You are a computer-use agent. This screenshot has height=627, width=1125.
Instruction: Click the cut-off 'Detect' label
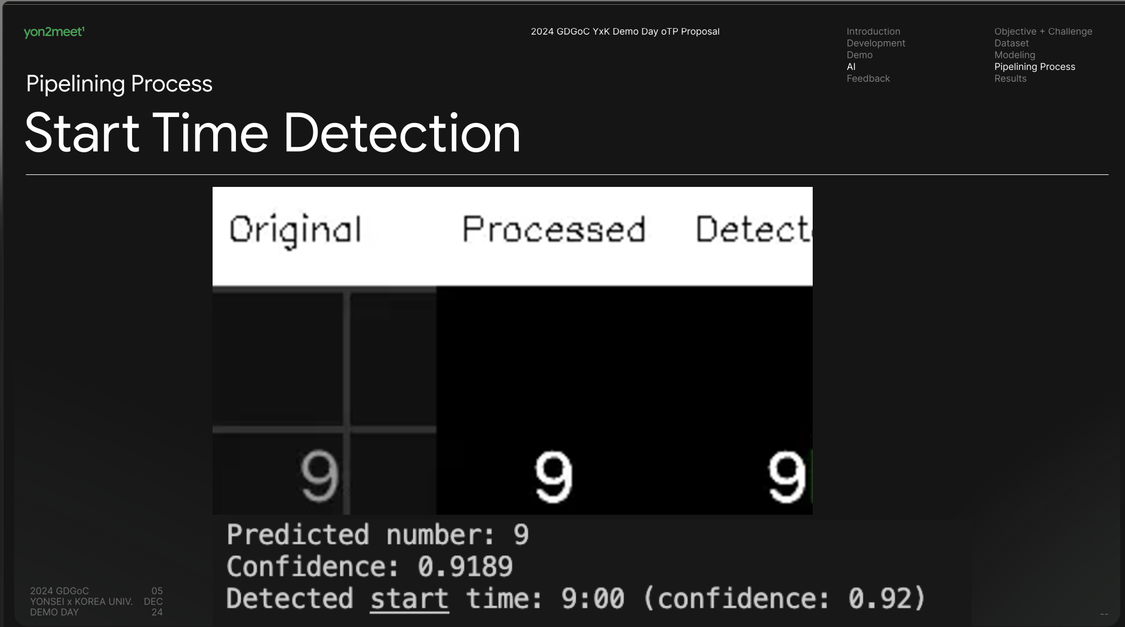click(x=754, y=229)
